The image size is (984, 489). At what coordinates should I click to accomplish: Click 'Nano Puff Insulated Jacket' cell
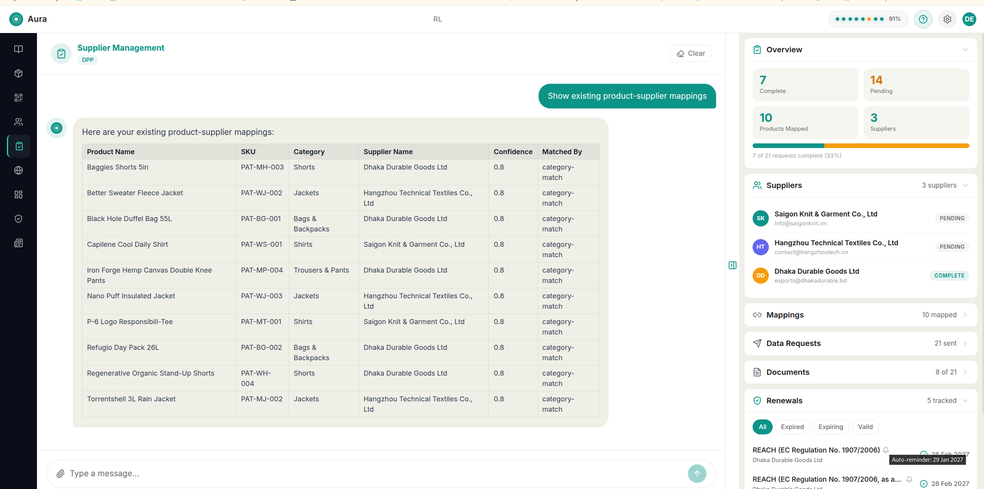coord(159,301)
